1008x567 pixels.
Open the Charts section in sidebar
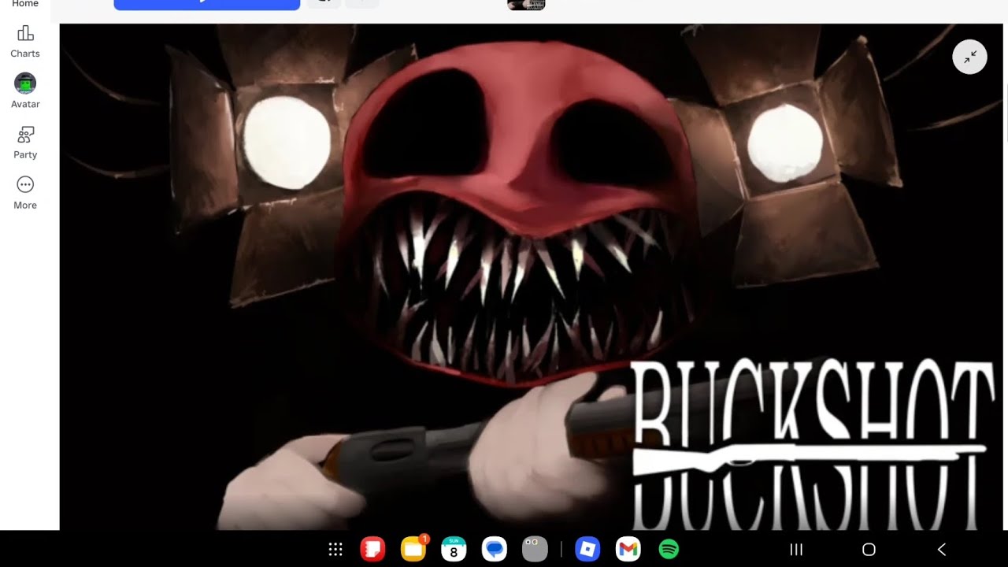(x=25, y=42)
